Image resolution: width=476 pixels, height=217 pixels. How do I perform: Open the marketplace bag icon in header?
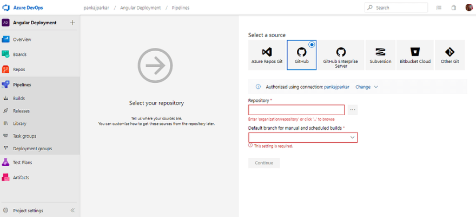point(453,8)
